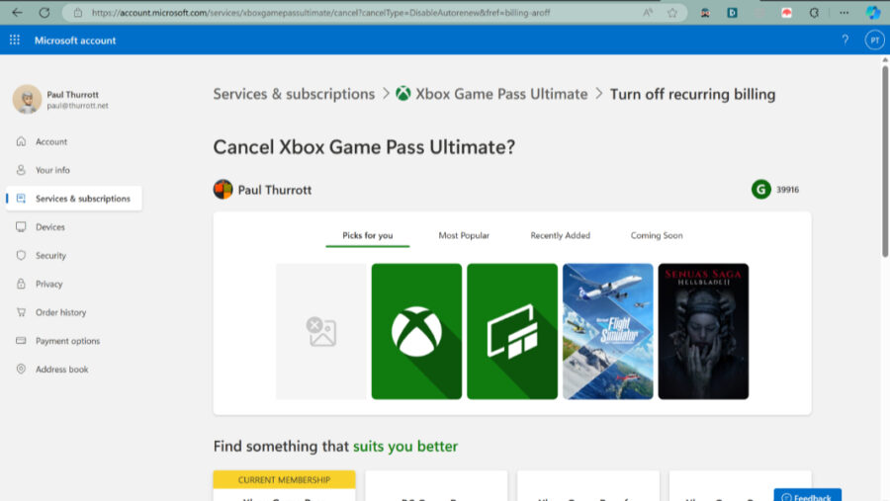Open the Microsoft app launcher grid
The image size is (890, 501).
[15, 41]
